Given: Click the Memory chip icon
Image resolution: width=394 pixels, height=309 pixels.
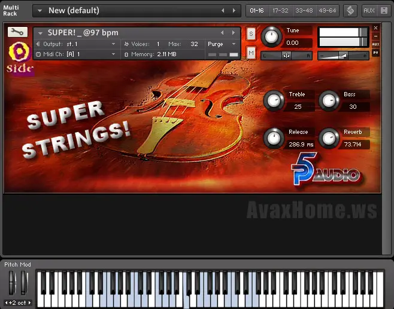Looking at the screenshot, I should click(126, 54).
